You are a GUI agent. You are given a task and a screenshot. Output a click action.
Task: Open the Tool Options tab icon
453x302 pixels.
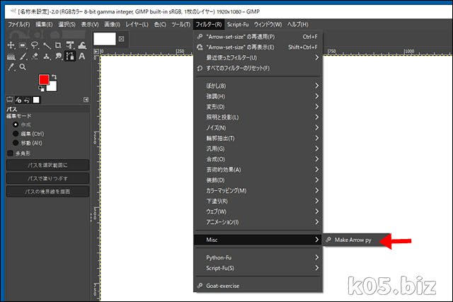pyautogui.click(x=10, y=100)
